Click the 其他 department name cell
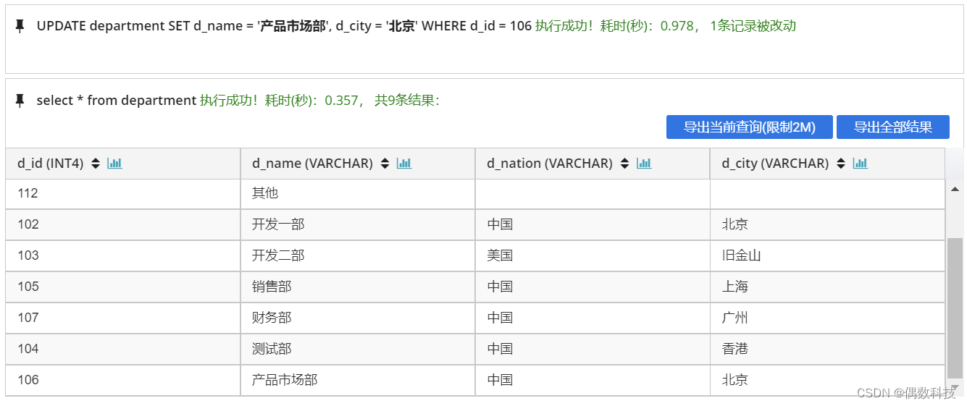 [358, 193]
